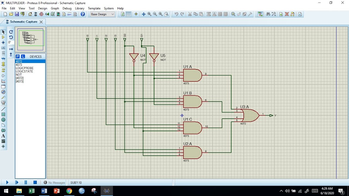Open the Tool menu

tap(32, 8)
